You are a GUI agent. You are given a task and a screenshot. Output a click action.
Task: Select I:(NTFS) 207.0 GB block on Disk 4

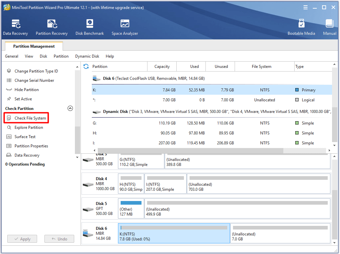pos(165,183)
